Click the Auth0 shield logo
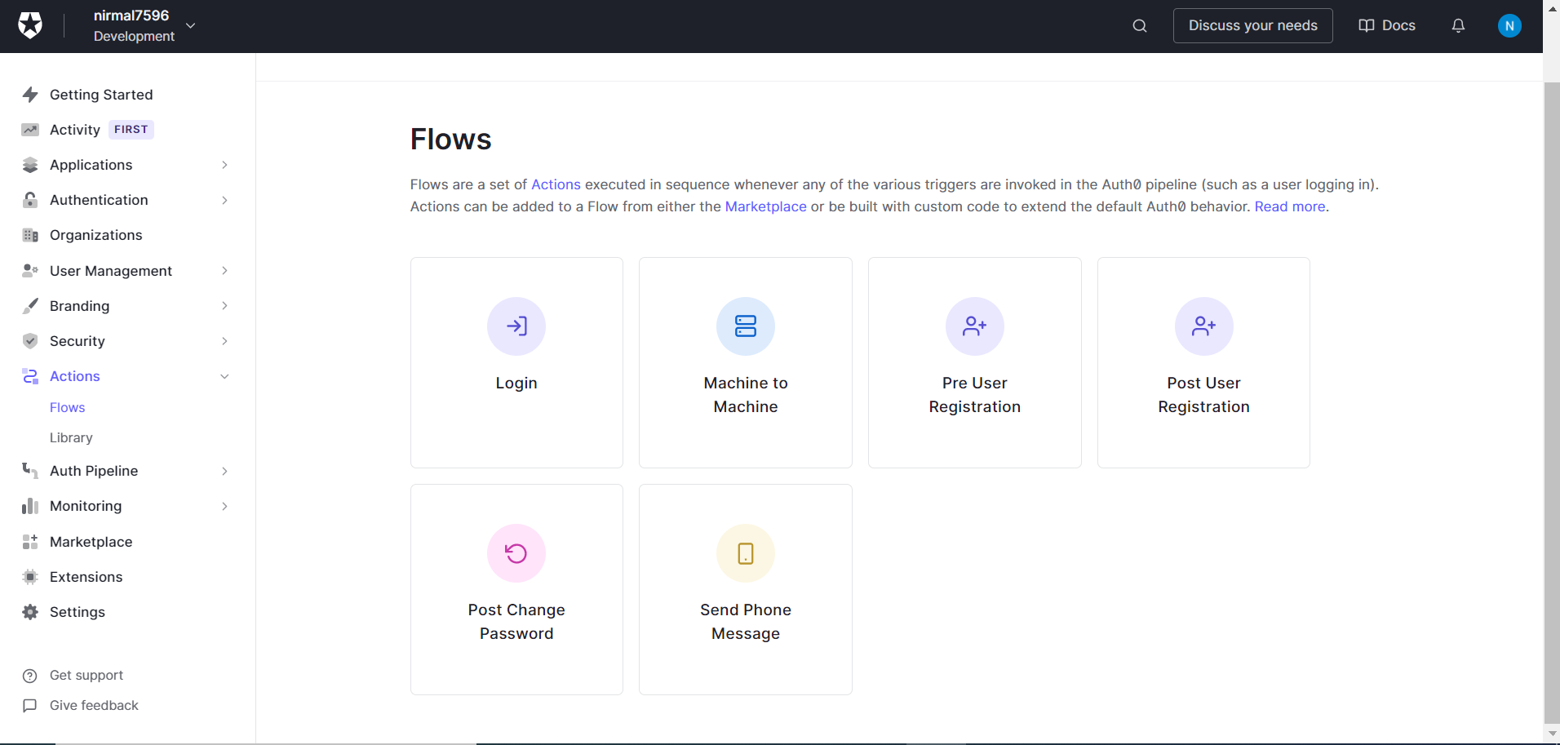Image resolution: width=1560 pixels, height=745 pixels. click(30, 25)
